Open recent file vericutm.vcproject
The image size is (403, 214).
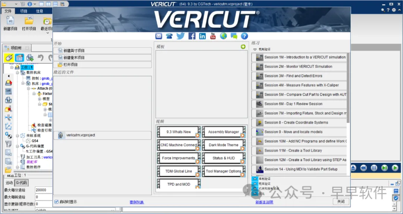[x=103, y=135]
